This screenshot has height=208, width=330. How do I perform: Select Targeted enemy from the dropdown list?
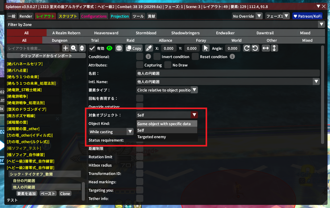[x=152, y=137]
